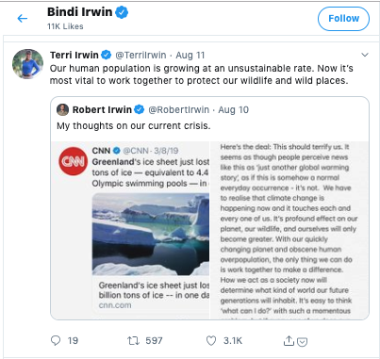Go back using the left arrow
380x359 pixels.
coord(23,19)
